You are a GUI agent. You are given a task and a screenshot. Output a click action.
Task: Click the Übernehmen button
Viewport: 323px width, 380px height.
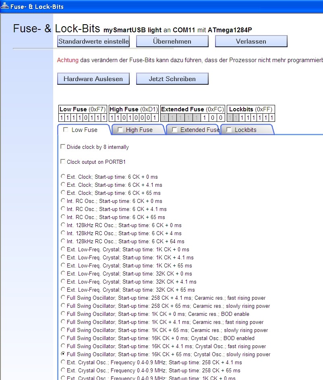(x=172, y=41)
